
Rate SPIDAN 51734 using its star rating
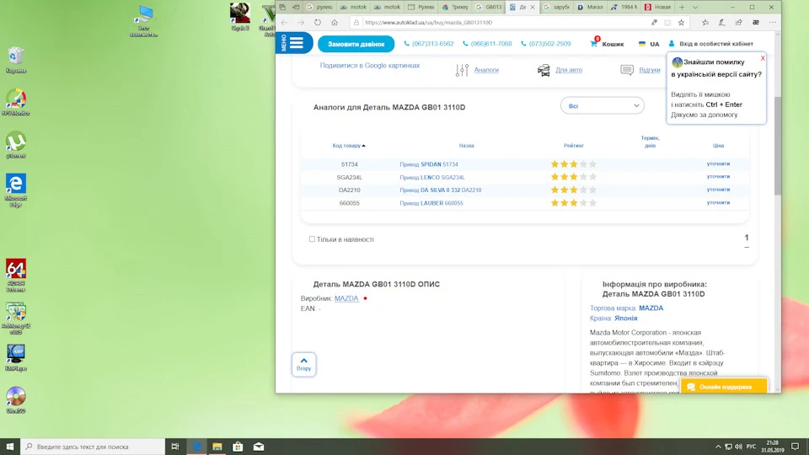click(573, 164)
